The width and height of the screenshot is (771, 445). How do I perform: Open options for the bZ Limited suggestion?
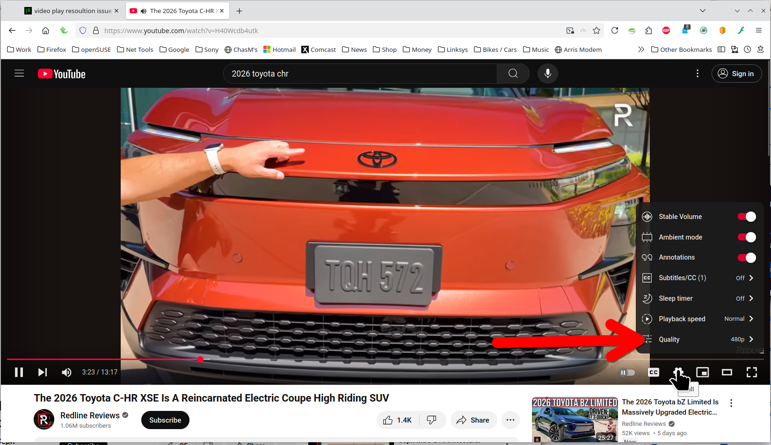731,403
